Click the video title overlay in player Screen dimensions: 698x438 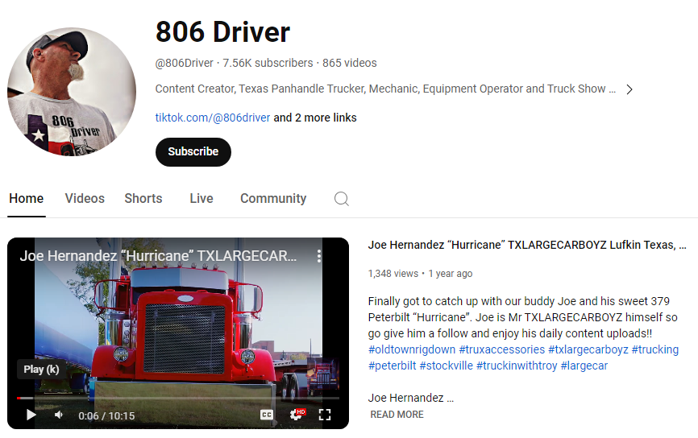(158, 256)
